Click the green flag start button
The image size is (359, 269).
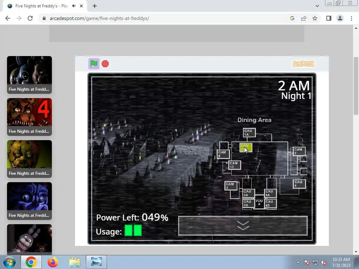94,64
